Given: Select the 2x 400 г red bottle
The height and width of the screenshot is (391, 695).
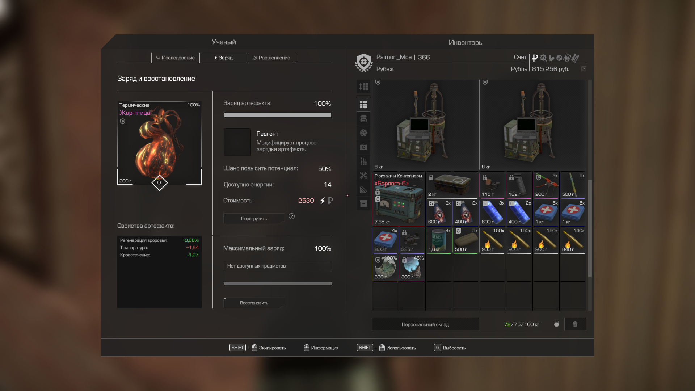Looking at the screenshot, I should (466, 213).
